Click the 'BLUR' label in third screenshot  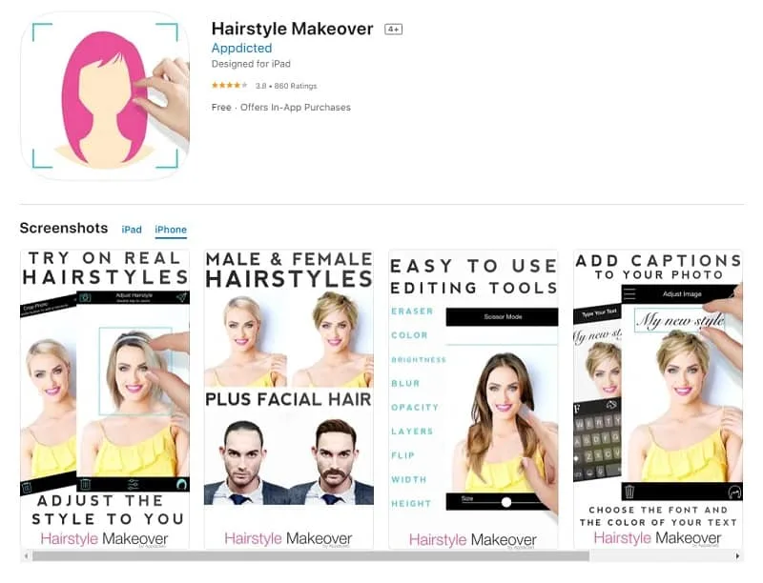pyautogui.click(x=405, y=383)
